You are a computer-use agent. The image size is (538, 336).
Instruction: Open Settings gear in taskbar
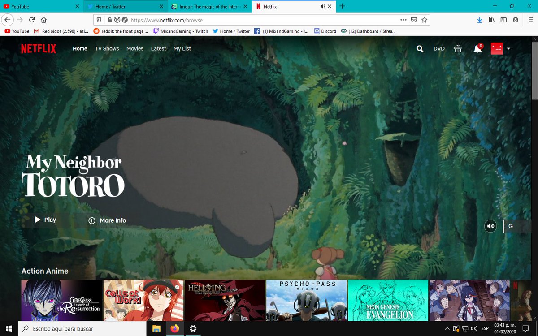[193, 329]
